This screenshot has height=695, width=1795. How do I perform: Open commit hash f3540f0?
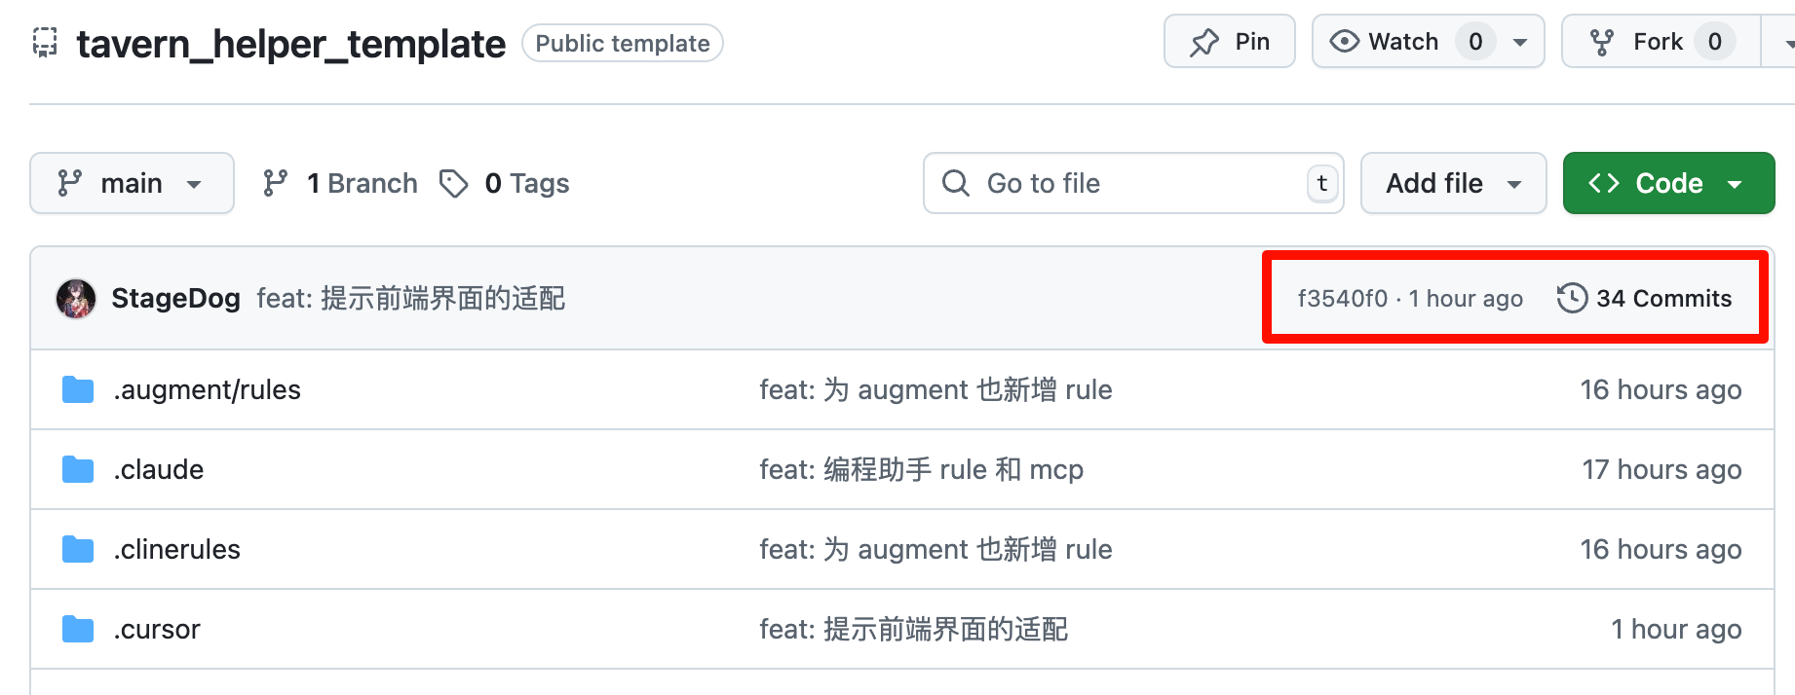pos(1342,298)
